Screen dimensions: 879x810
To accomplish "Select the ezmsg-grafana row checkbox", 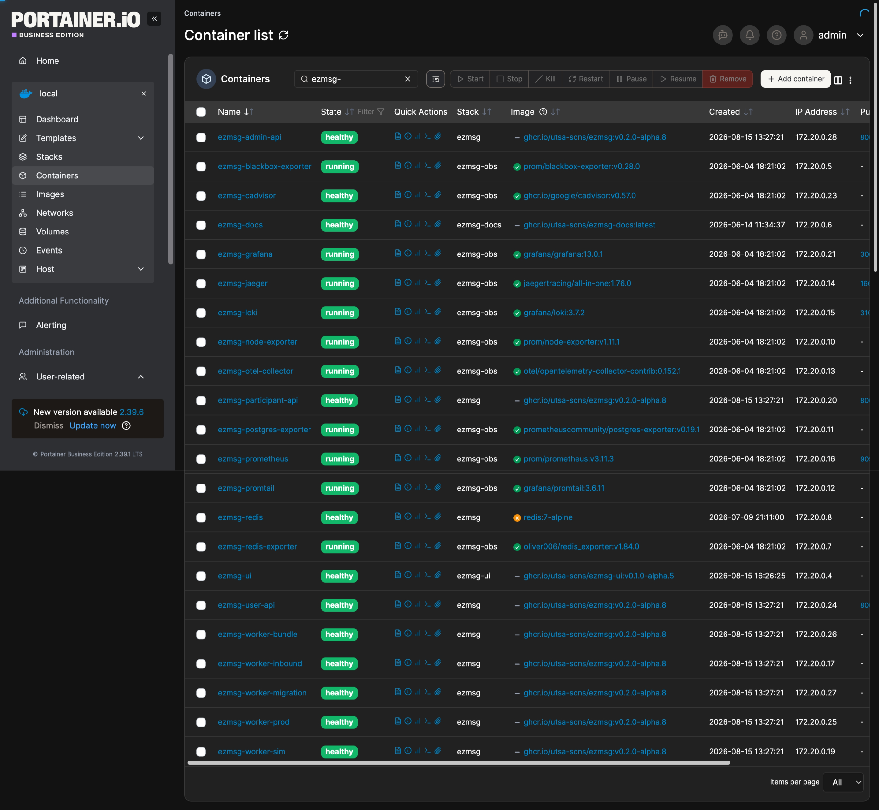I will coord(201,254).
